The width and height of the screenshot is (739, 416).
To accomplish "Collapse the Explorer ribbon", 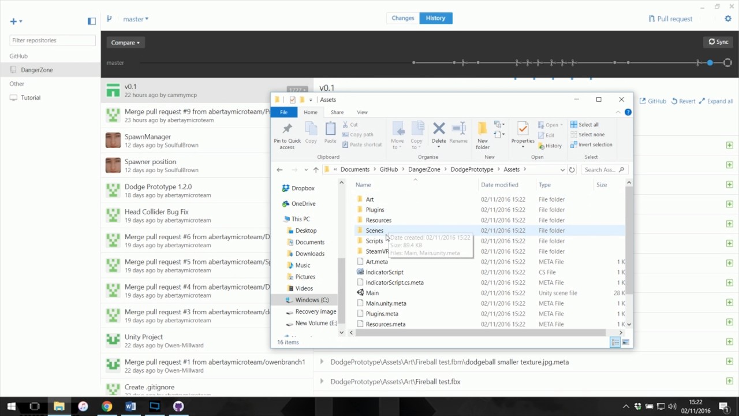I will coord(618,112).
